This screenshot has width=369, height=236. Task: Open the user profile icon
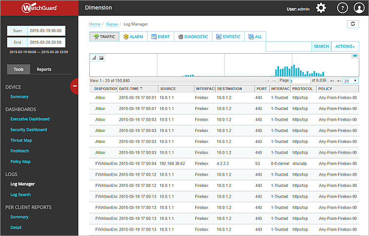click(x=359, y=8)
